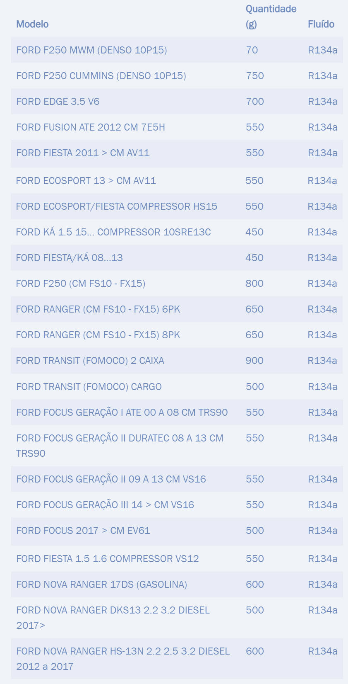Click the Fluído column header
Viewport: 348px width, 684px height.
321,24
